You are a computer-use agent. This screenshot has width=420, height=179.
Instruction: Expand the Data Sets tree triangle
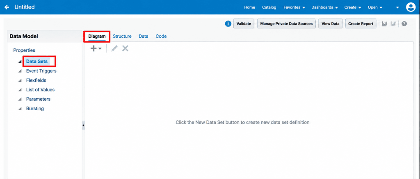(x=20, y=61)
